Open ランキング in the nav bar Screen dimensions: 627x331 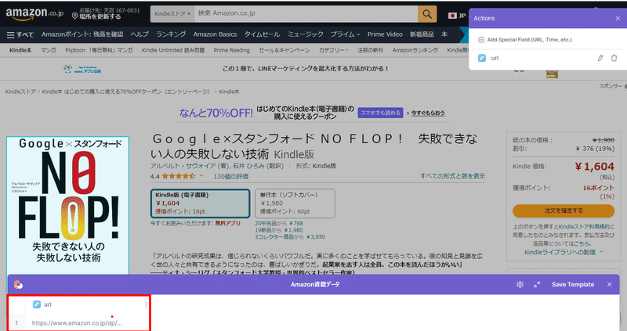(x=171, y=34)
